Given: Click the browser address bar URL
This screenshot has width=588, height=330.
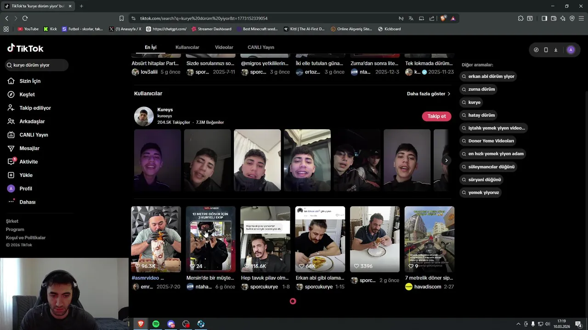Looking at the screenshot, I should pyautogui.click(x=204, y=18).
